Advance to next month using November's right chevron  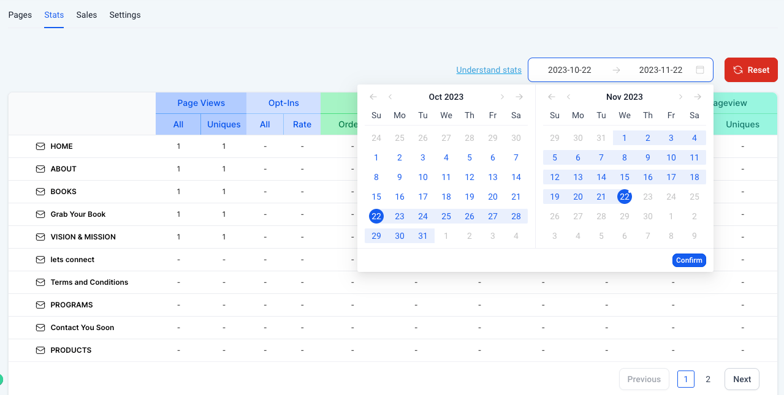coord(680,96)
